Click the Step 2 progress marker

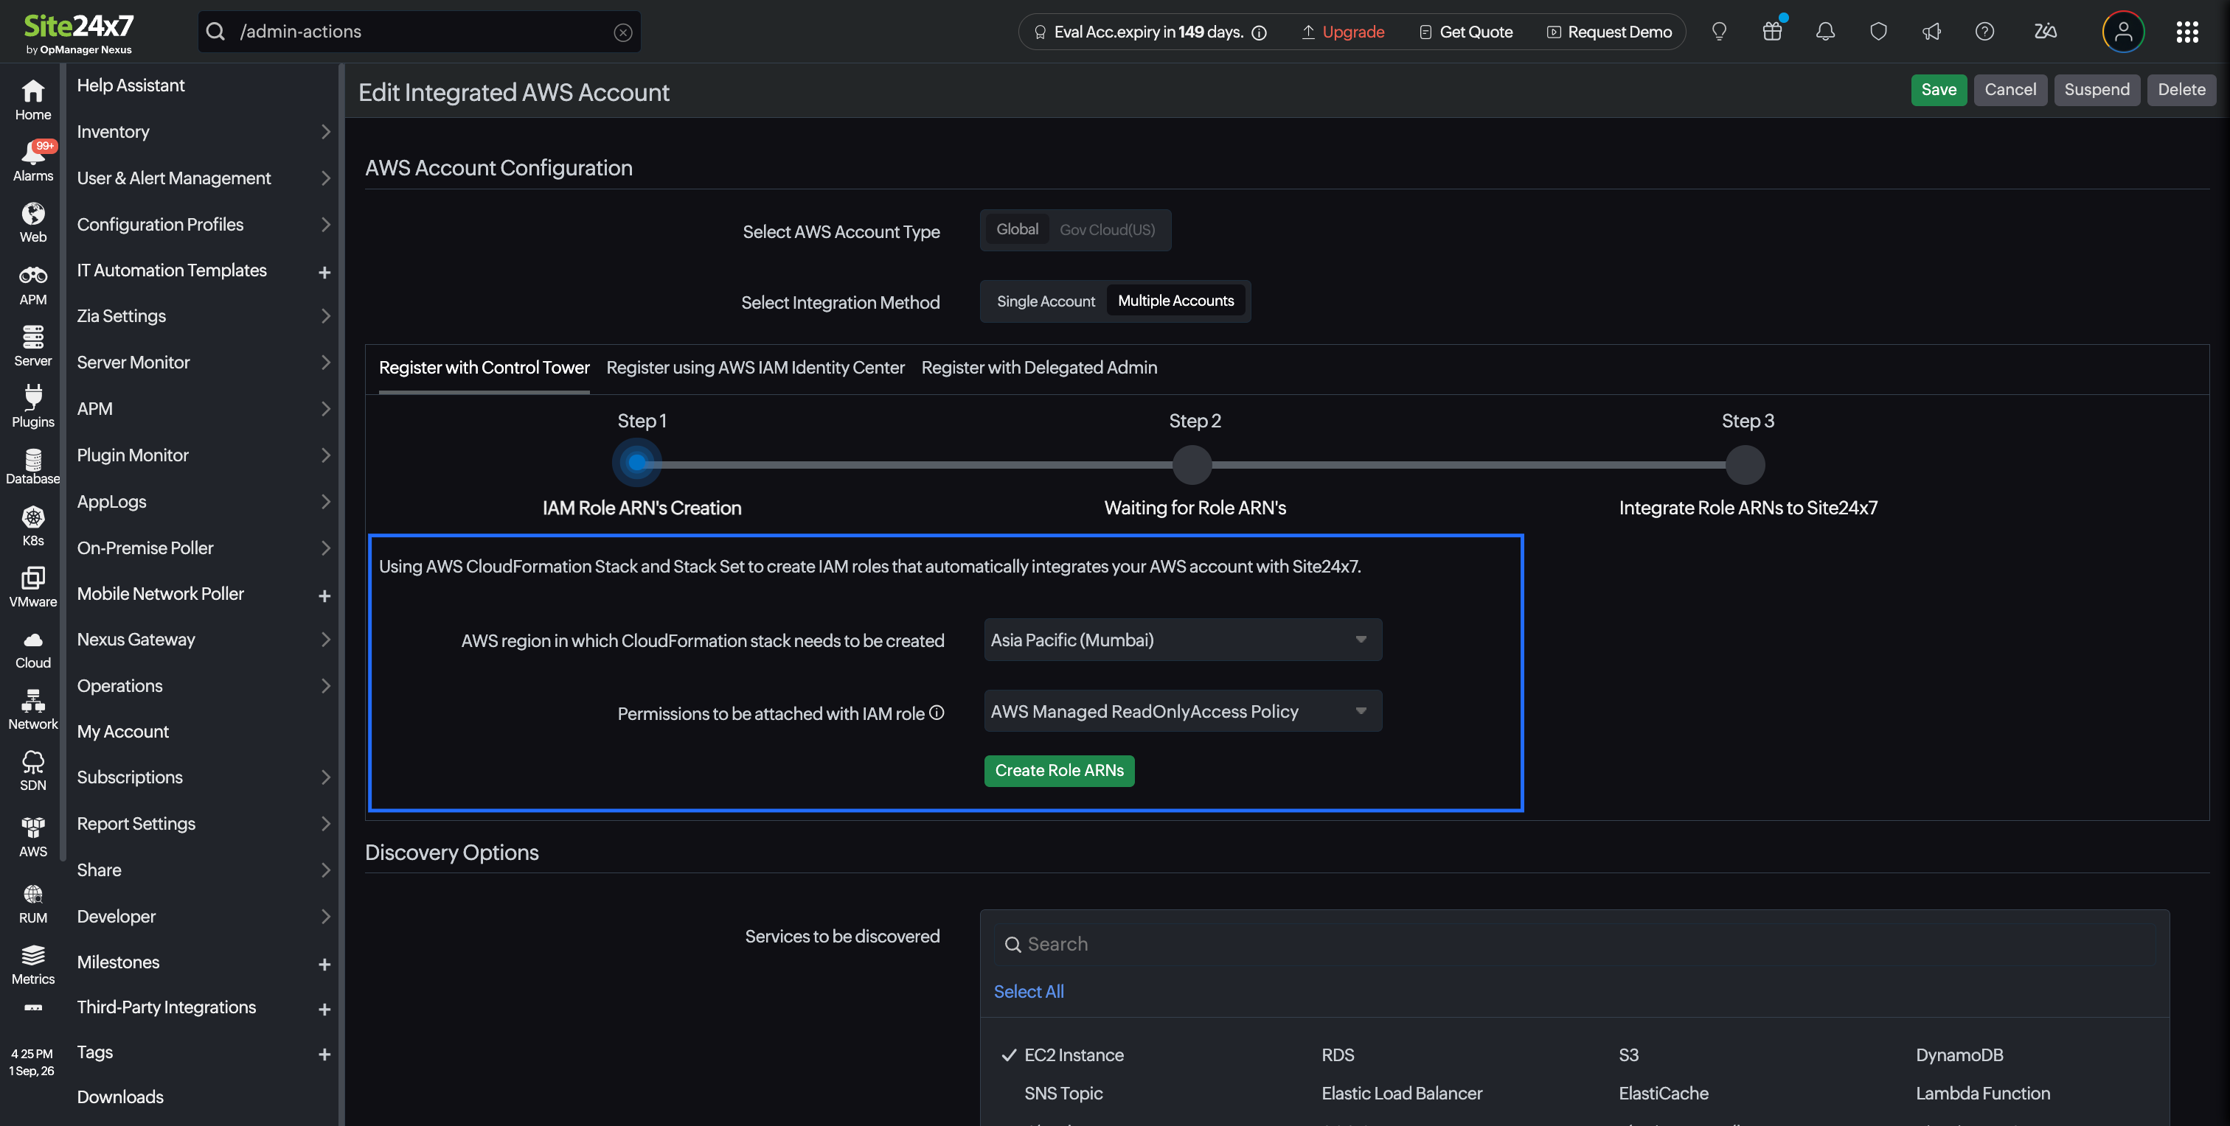pos(1192,465)
